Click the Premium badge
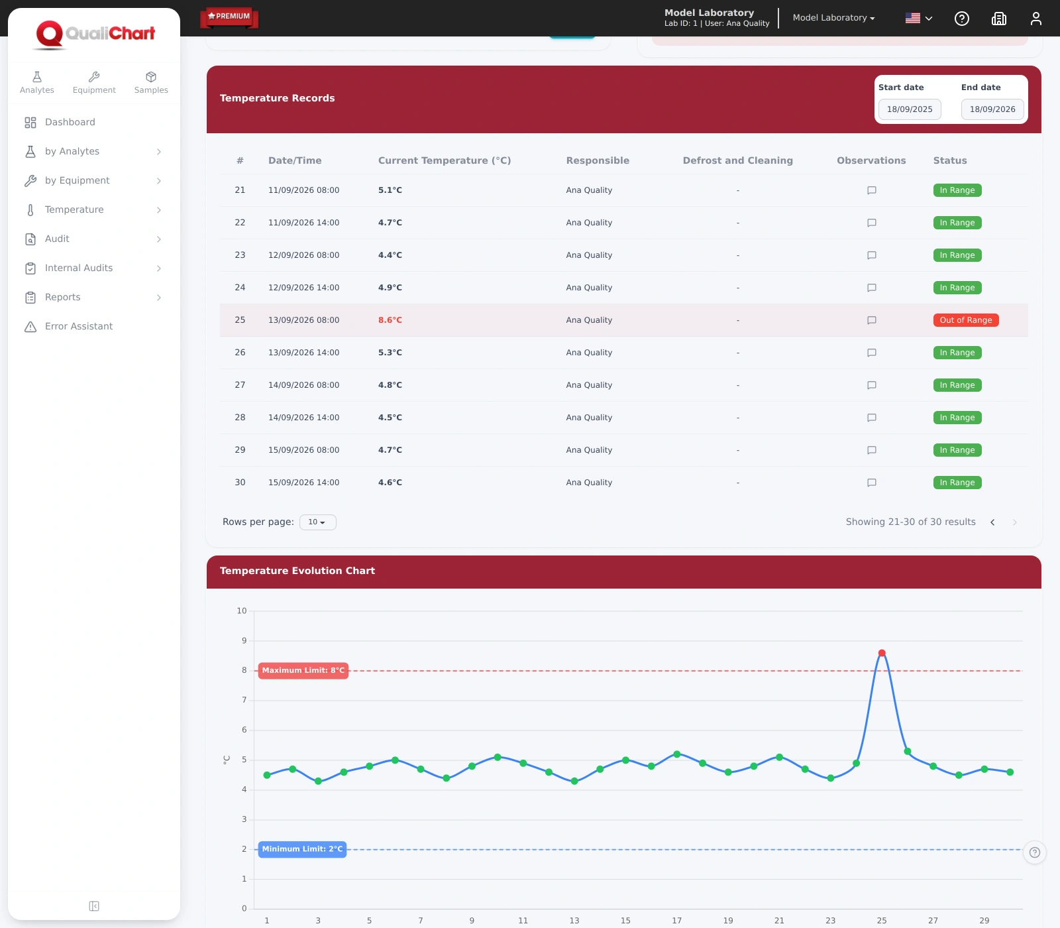Viewport: 1060px width, 928px height. pyautogui.click(x=229, y=17)
